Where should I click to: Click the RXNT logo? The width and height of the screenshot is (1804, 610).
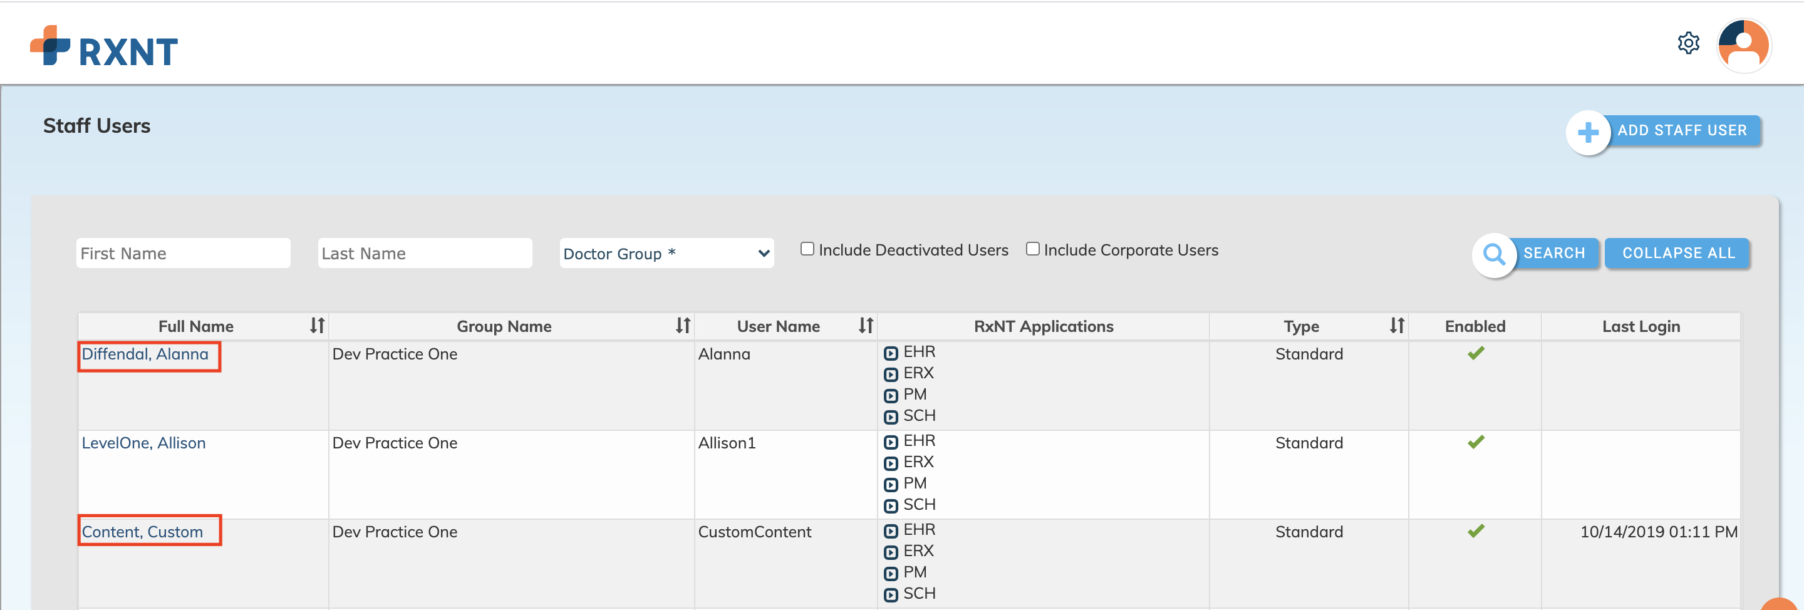103,47
